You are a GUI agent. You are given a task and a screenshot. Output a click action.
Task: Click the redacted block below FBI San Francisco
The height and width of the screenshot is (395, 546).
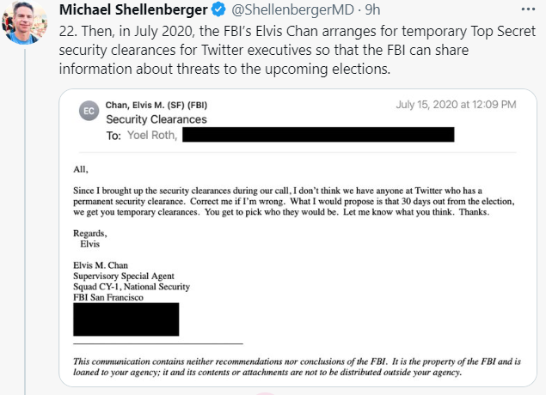[126, 318]
